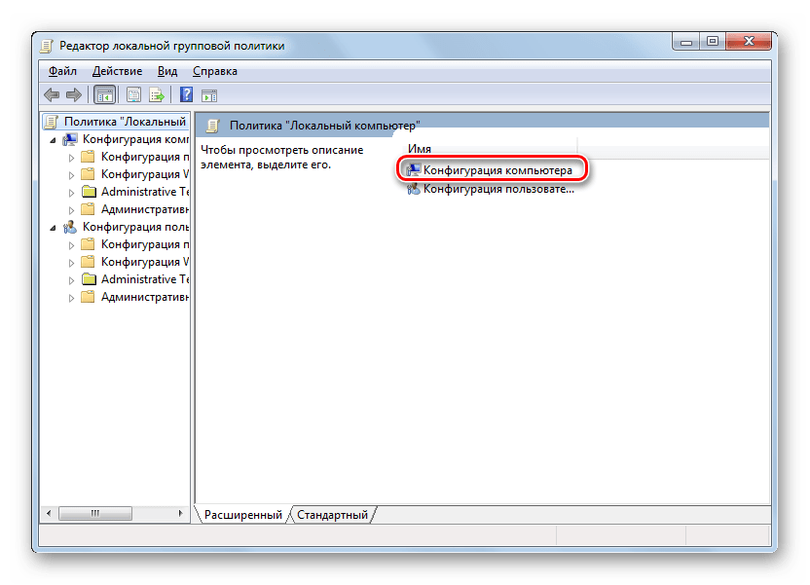Toggle the show/hide console tree icon
This screenshot has height=585, width=810.
pos(105,95)
